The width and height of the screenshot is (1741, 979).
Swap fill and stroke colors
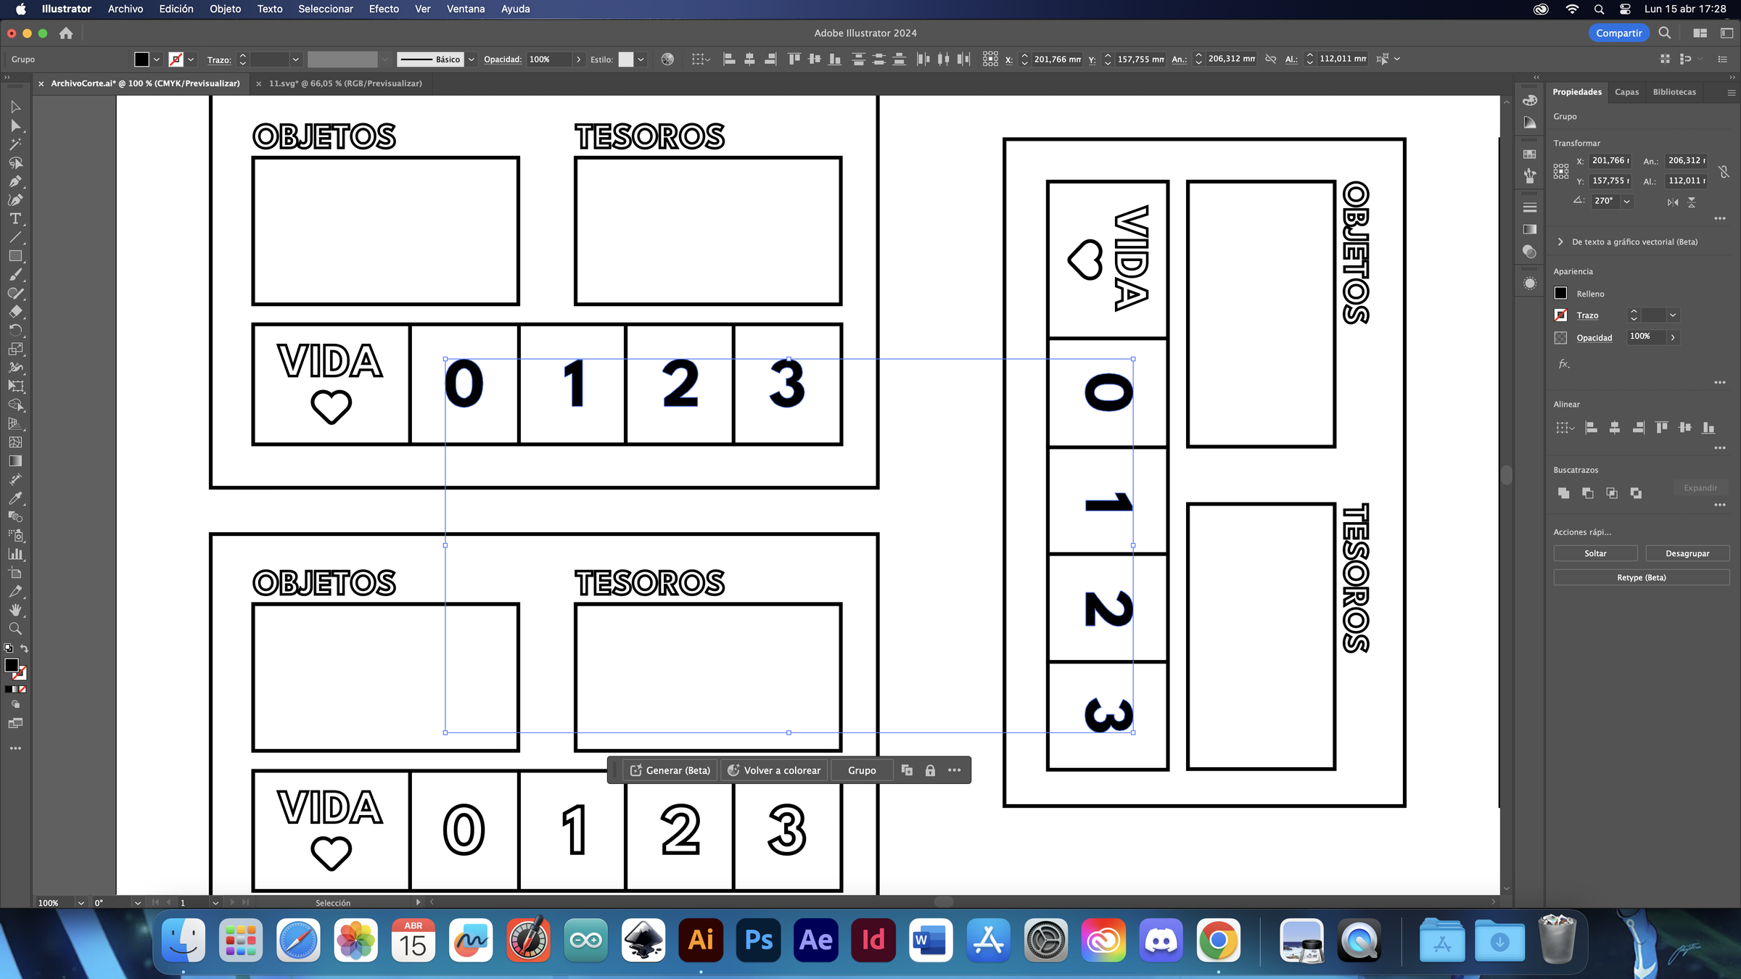(24, 648)
